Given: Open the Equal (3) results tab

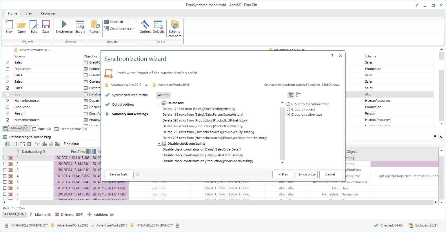Looking at the screenshot, I should pyautogui.click(x=41, y=128).
